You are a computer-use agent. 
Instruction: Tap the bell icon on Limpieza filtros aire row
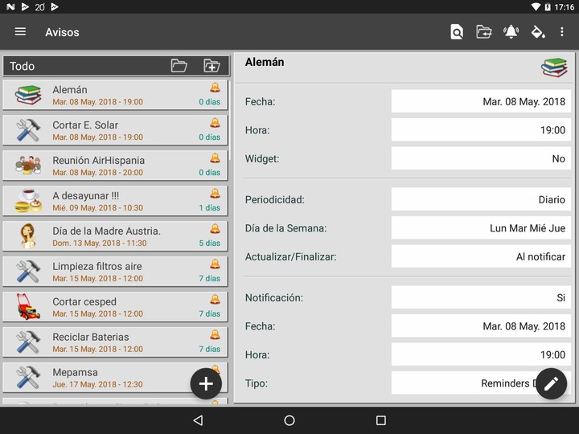click(x=215, y=264)
